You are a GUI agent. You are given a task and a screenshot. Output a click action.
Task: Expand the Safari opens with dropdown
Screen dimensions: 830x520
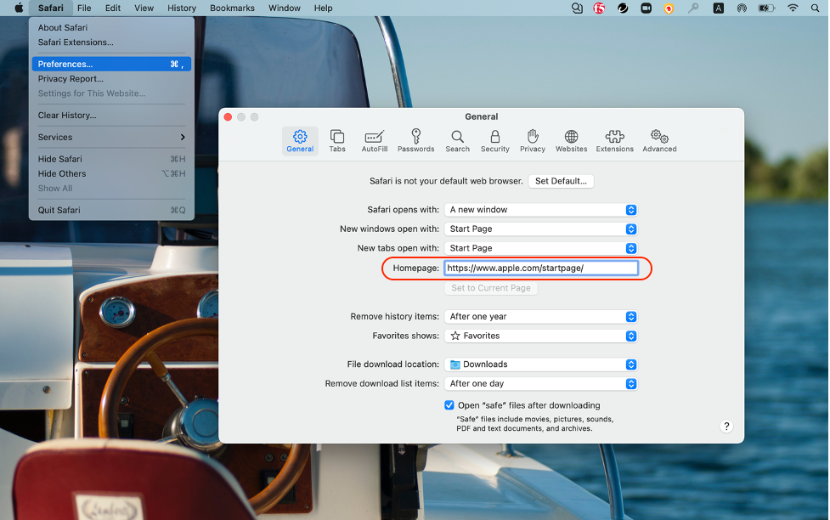coord(541,210)
